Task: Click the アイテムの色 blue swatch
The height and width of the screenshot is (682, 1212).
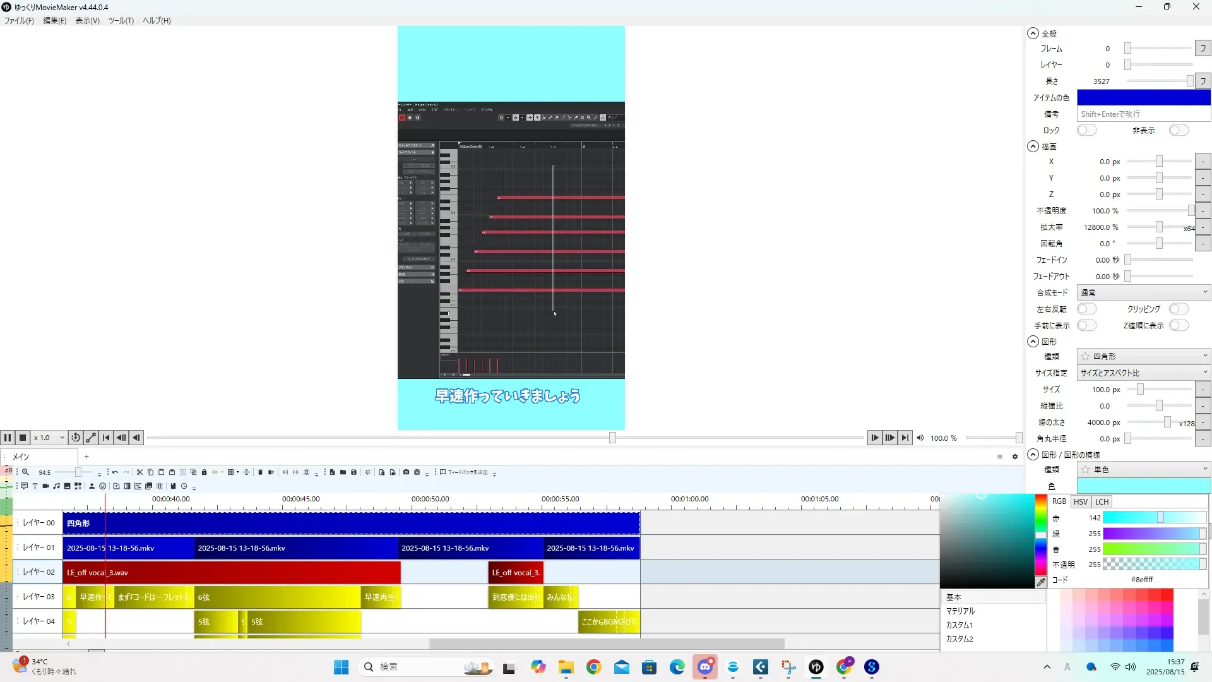Action: point(1143,97)
